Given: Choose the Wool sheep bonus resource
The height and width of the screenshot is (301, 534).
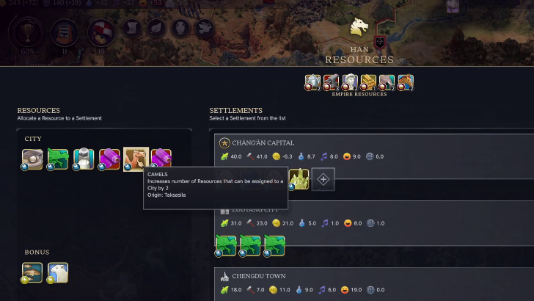Looking at the screenshot, I should click(x=58, y=272).
